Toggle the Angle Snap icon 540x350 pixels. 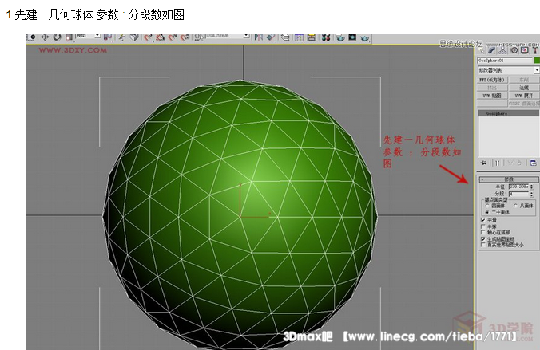[160, 37]
